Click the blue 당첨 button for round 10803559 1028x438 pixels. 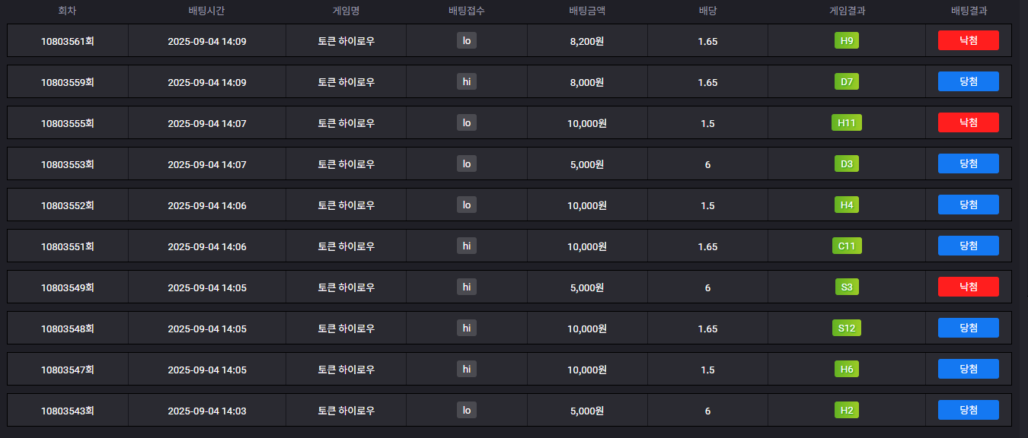pyautogui.click(x=969, y=81)
